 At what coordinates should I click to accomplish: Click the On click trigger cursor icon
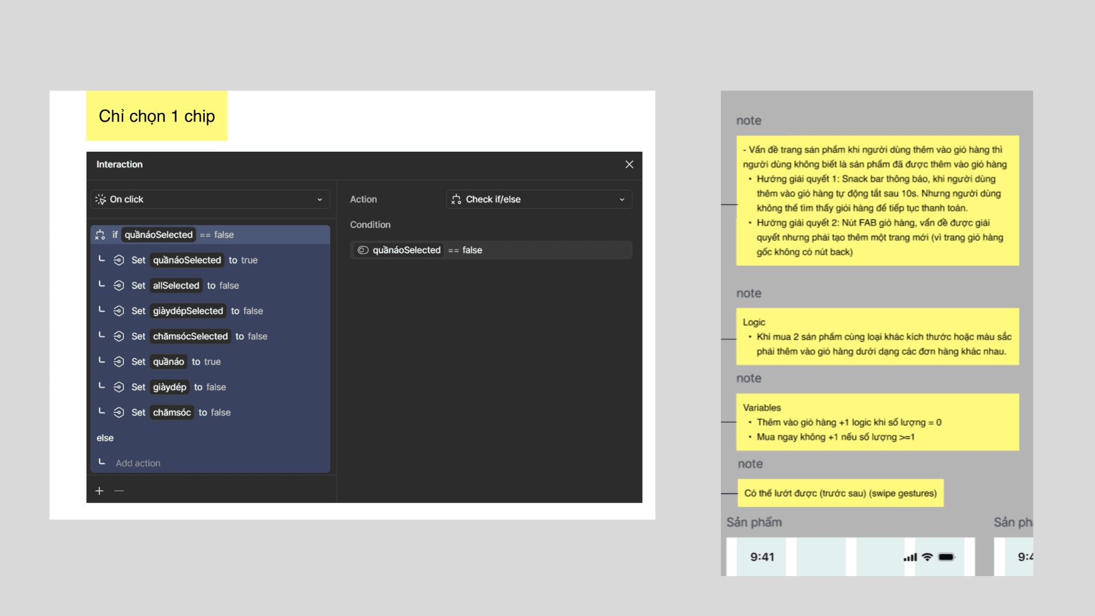point(101,199)
